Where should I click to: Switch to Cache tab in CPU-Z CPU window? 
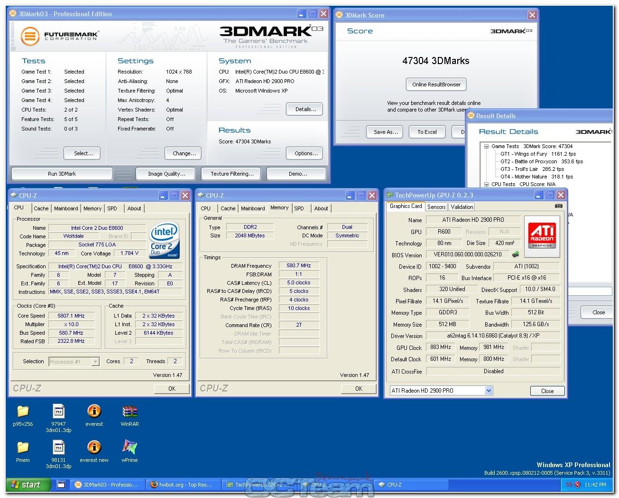point(41,208)
